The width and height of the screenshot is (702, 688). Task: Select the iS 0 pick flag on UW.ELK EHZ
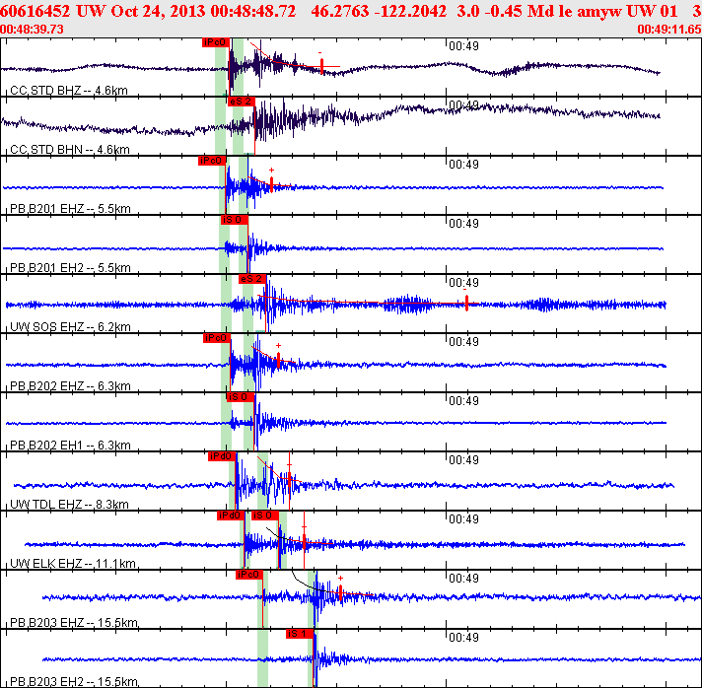[x=264, y=516]
